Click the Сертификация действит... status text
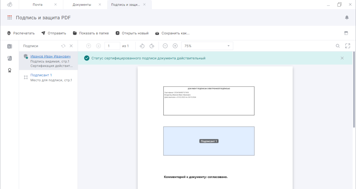Screen dimensions: 356x189 pyautogui.click(x=51, y=66)
